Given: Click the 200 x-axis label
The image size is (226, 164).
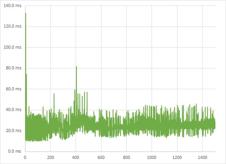Looking at the screenshot, I should [51, 157].
